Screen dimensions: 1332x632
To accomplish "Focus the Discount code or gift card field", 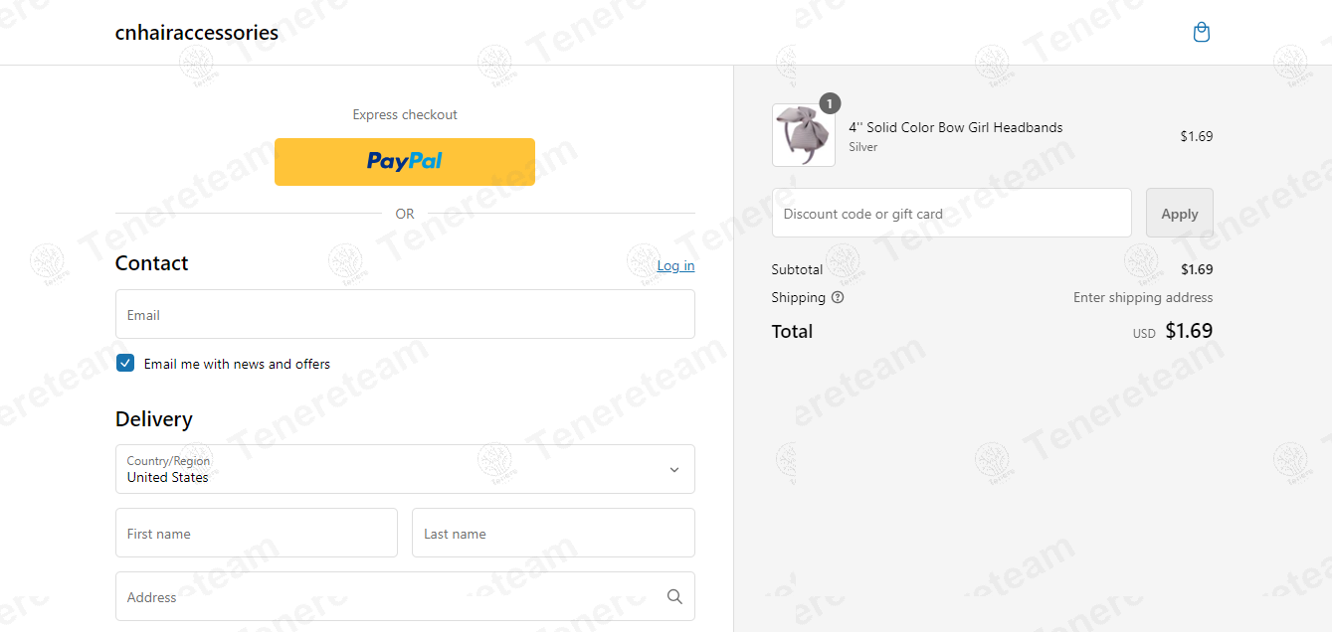I will point(952,213).
